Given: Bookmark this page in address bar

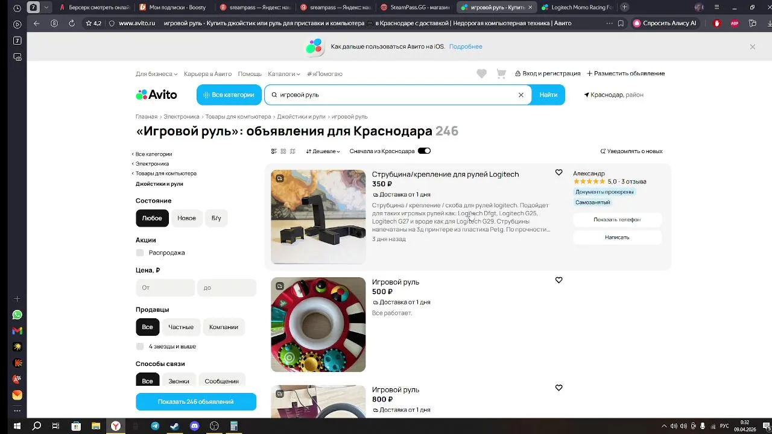Looking at the screenshot, I should coord(621,23).
